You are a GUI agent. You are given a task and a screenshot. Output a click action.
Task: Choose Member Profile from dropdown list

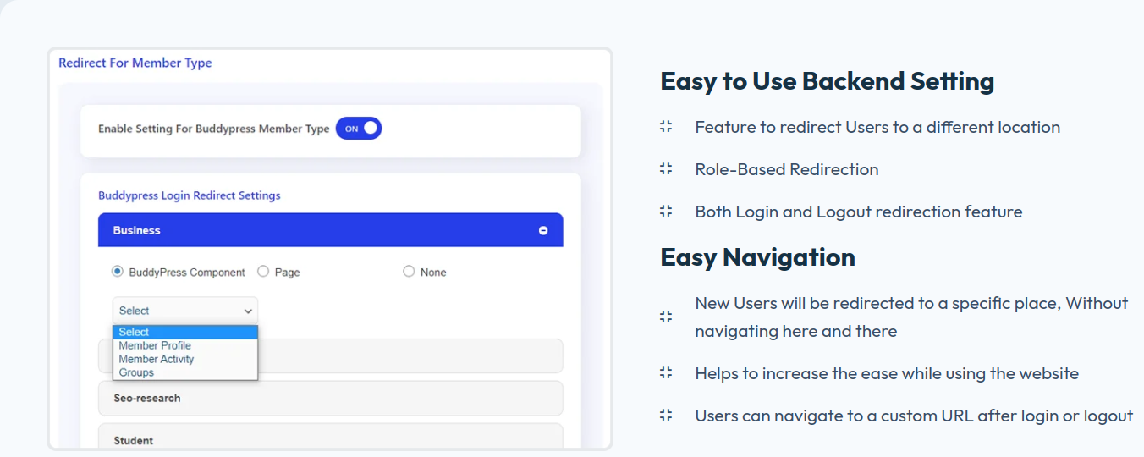[x=155, y=345]
